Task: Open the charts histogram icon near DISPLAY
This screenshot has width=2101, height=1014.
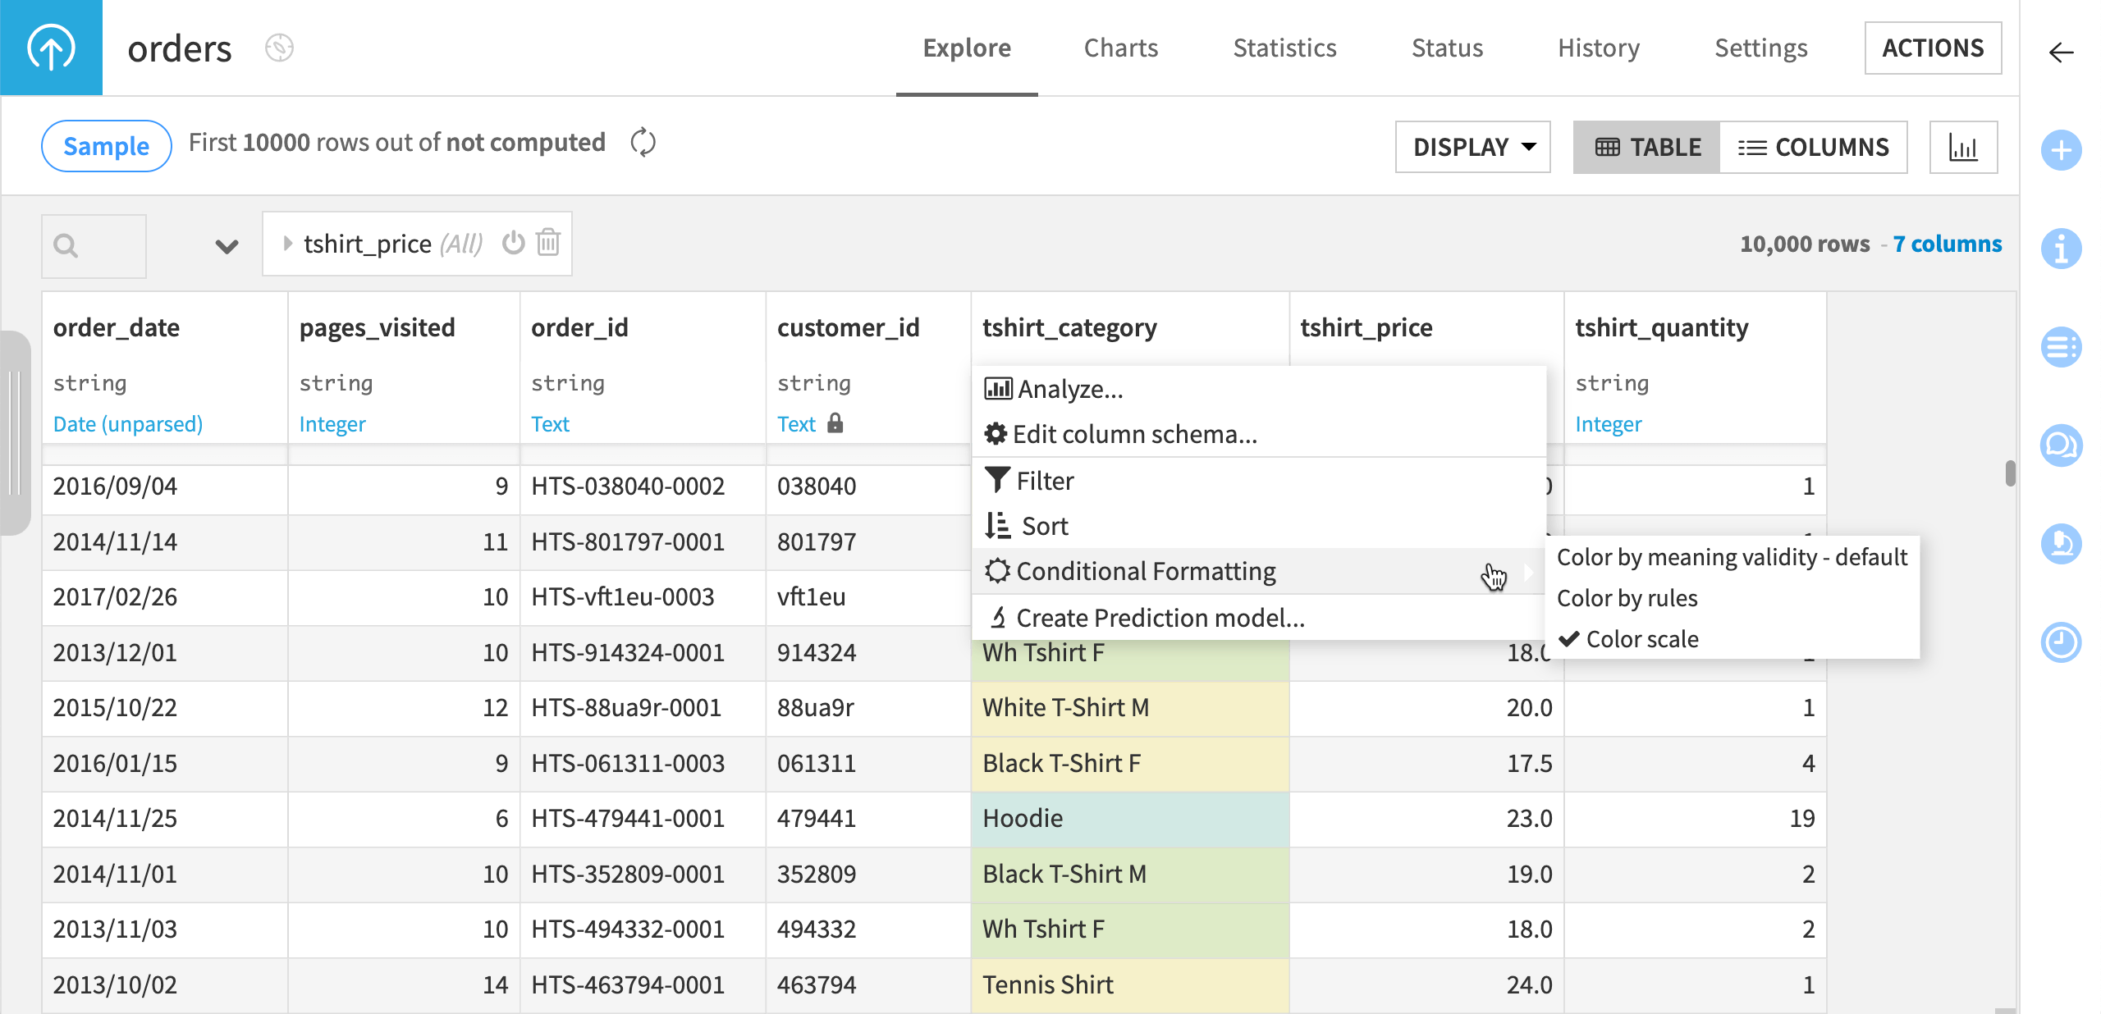Action: coord(1963,147)
